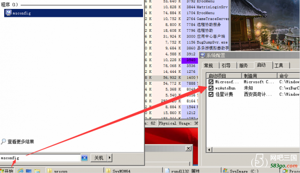Open the Start button 开始
This screenshot has height=173, width=300.
7,171
